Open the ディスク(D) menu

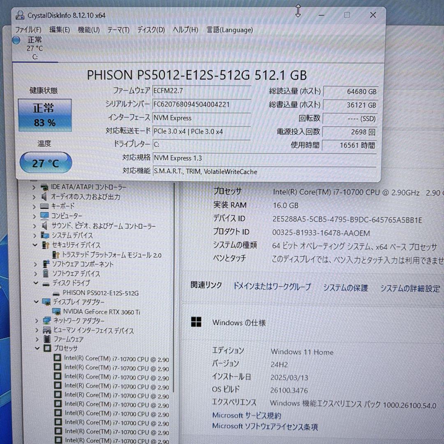pos(151,30)
